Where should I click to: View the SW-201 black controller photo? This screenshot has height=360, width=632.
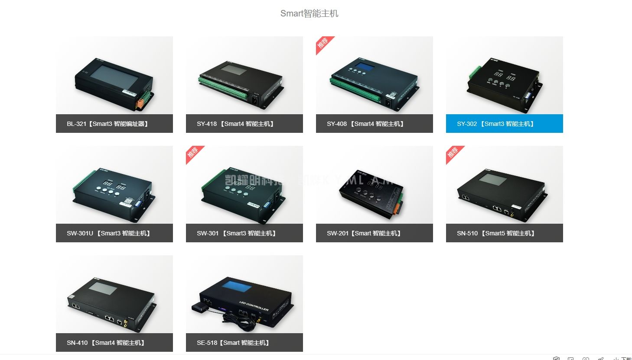[375, 185]
